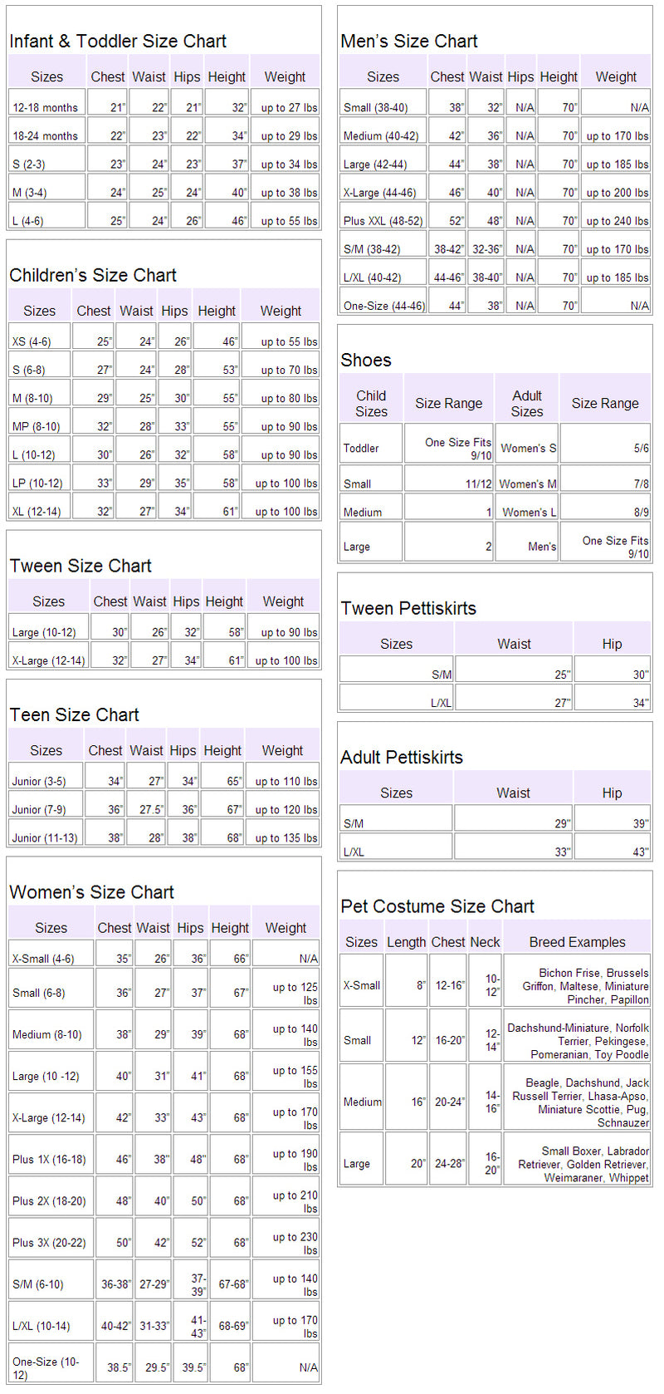Click the Breed Examples column header

[x=577, y=942]
